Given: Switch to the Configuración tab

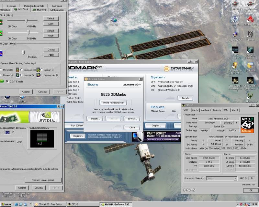Looking at the screenshot, I should [57, 10].
